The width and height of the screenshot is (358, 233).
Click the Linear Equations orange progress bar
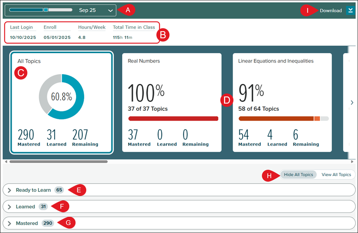(x=276, y=119)
